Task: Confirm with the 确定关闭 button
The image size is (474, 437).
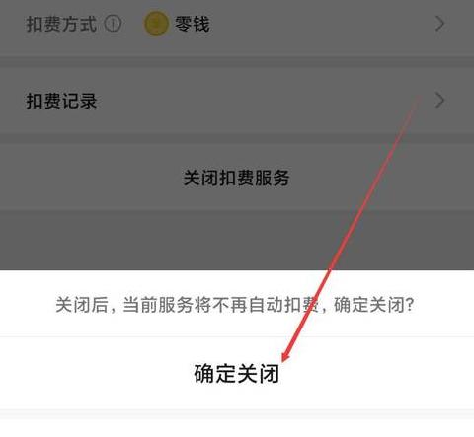Action: (x=236, y=374)
